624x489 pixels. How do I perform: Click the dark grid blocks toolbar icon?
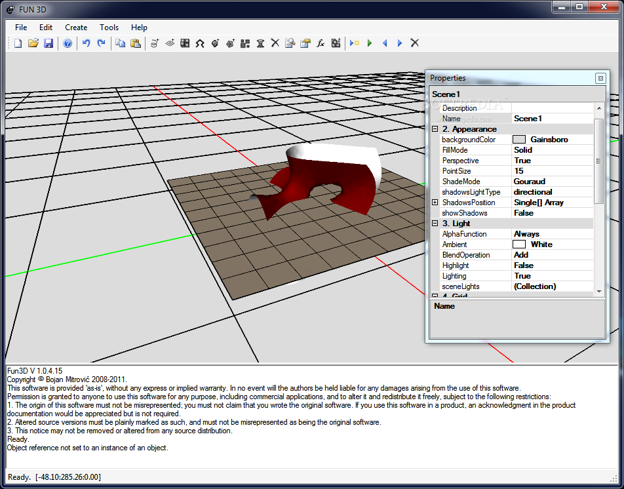(185, 43)
